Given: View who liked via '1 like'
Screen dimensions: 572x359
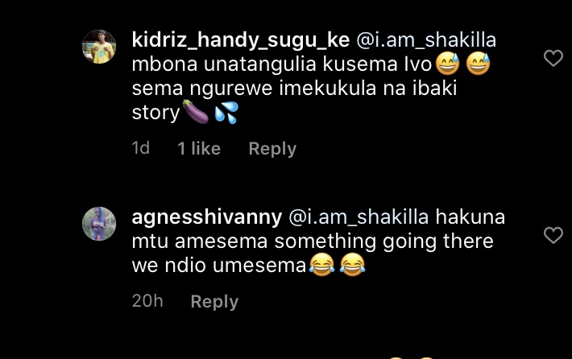Looking at the screenshot, I should tap(199, 149).
